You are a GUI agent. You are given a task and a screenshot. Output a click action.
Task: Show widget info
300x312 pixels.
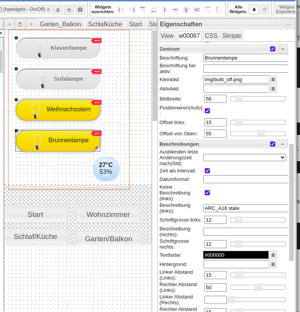[80, 10]
